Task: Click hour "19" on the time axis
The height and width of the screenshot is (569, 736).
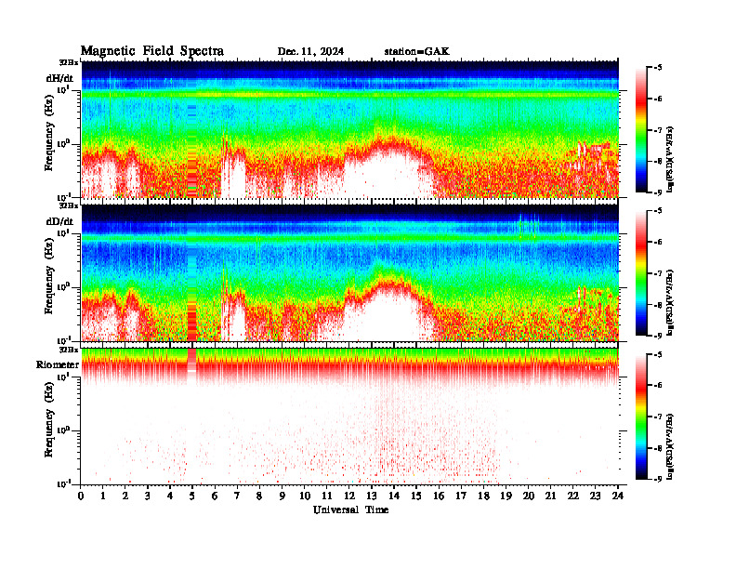Action: click(x=506, y=496)
